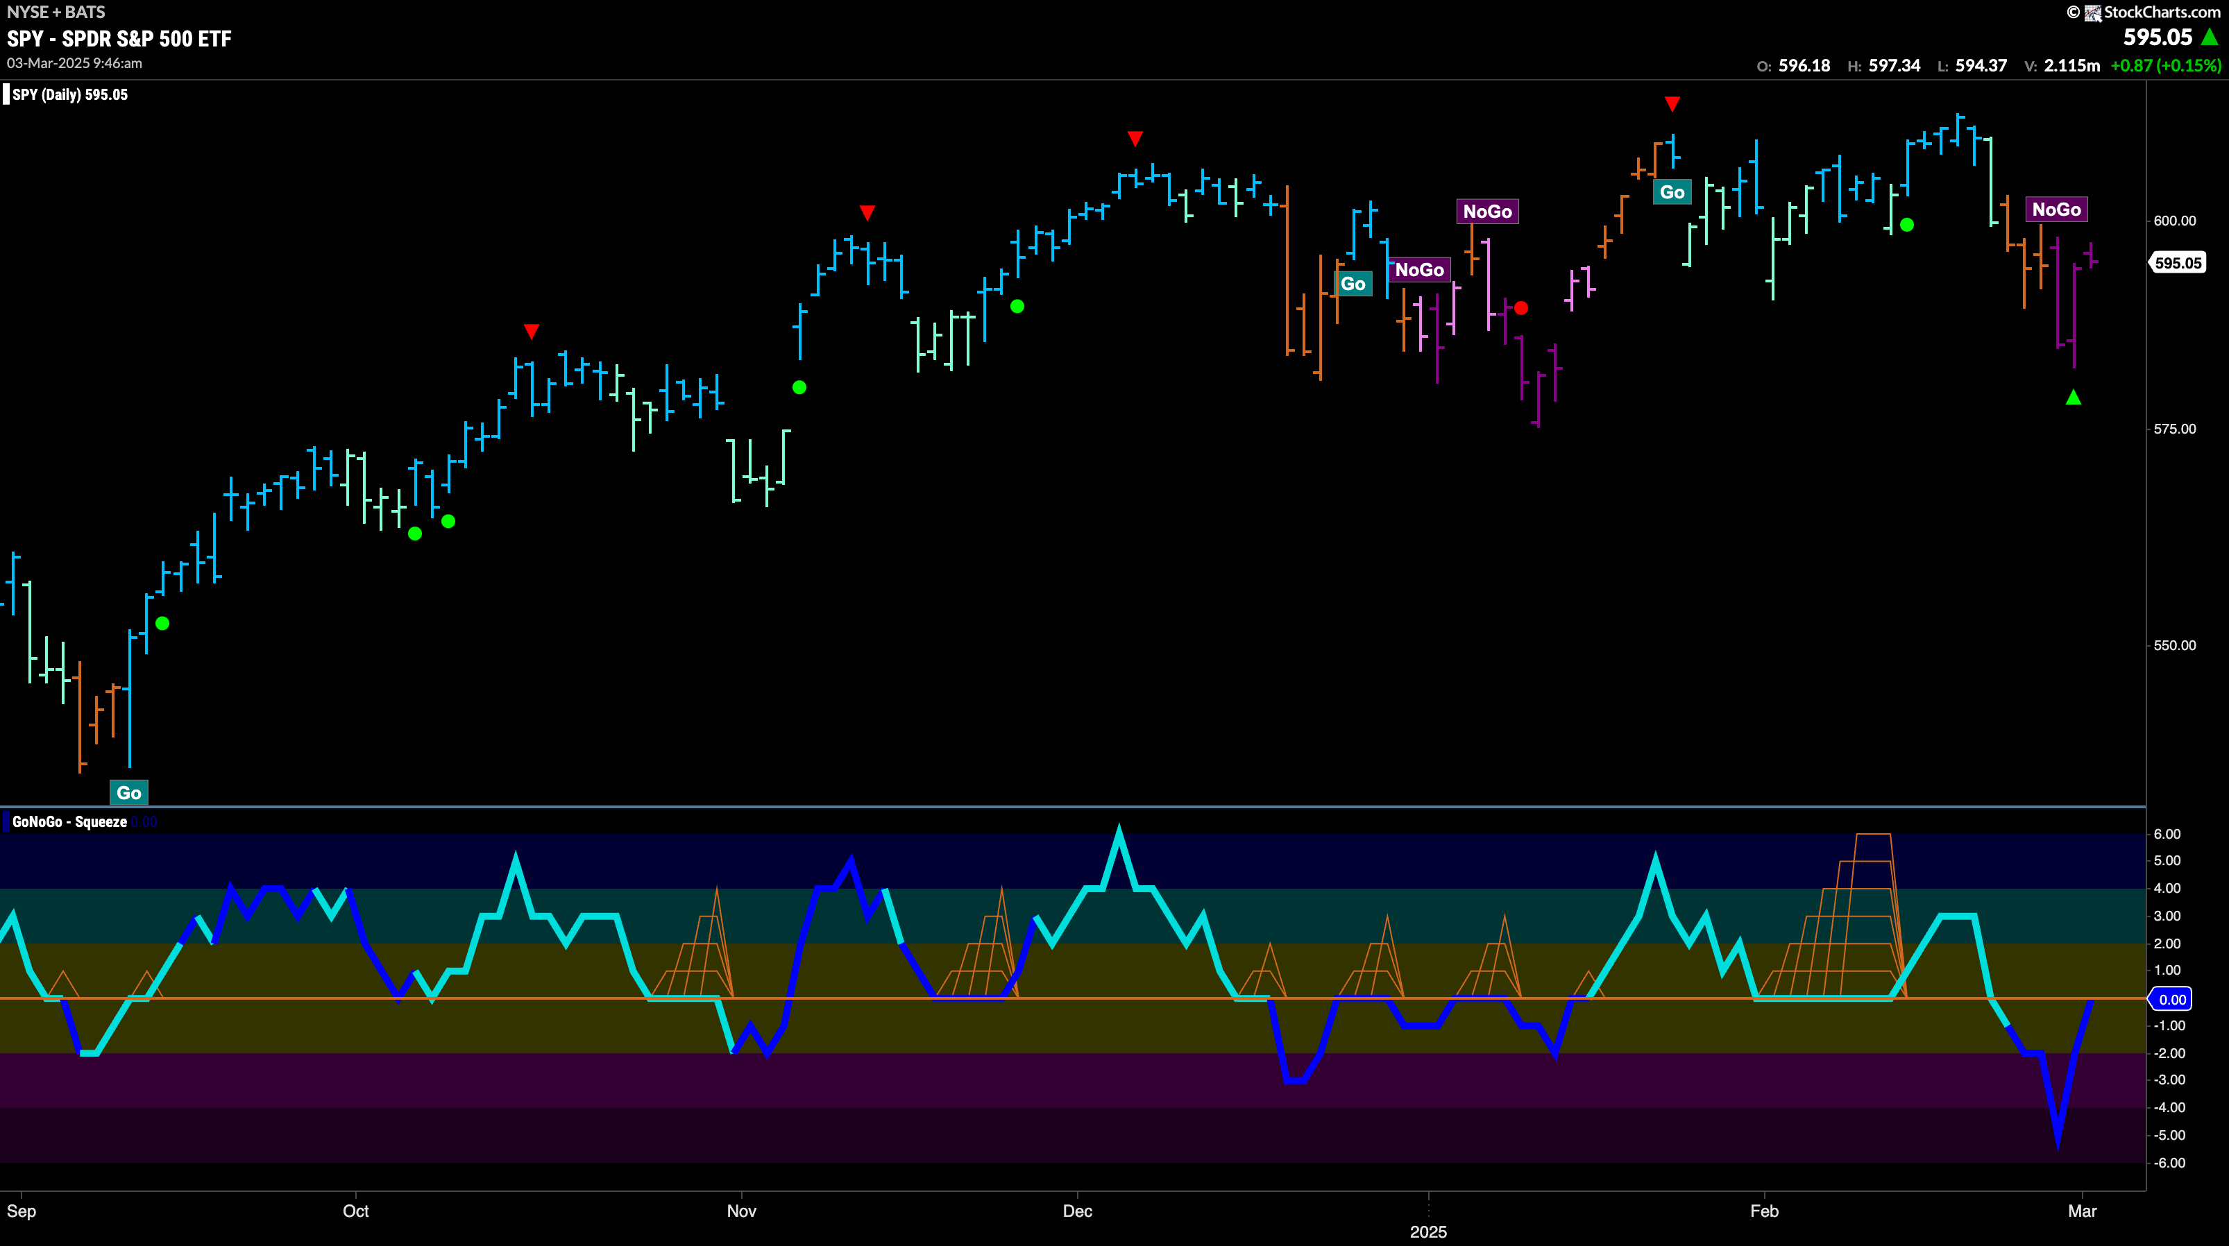Viewport: 2229px width, 1246px height.
Task: Click the large 595.05 header price
Action: click(2158, 37)
